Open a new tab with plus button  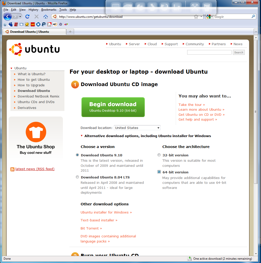click(70, 31)
